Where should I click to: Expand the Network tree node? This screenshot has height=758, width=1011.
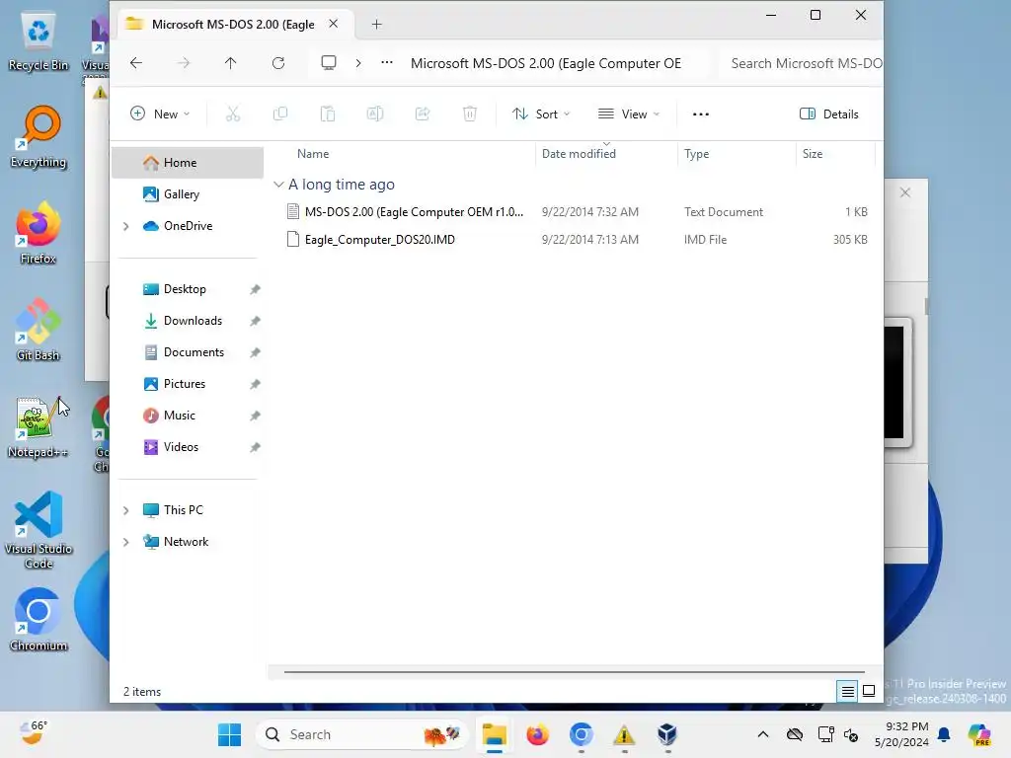click(125, 542)
